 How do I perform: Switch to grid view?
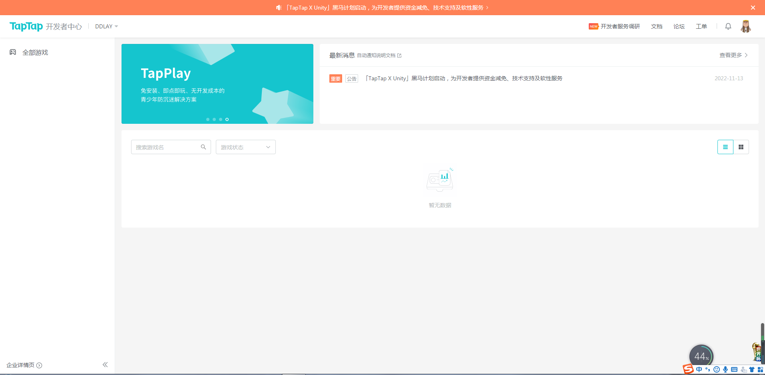click(741, 147)
